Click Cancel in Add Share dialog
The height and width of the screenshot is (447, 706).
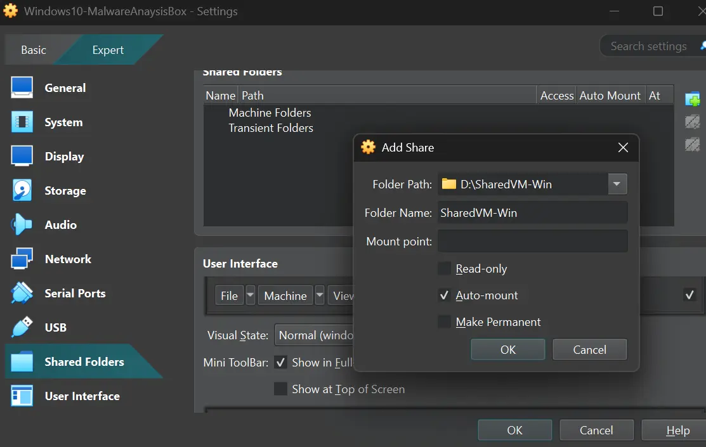coord(589,349)
